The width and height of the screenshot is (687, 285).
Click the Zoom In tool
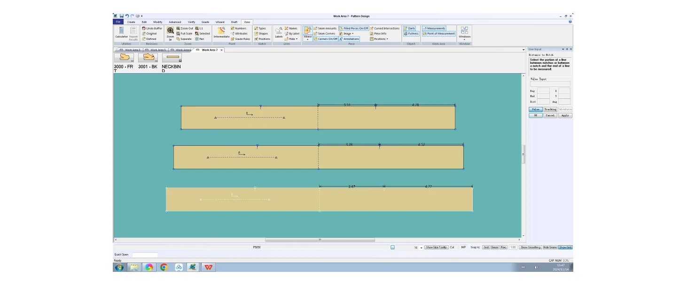[x=170, y=33]
